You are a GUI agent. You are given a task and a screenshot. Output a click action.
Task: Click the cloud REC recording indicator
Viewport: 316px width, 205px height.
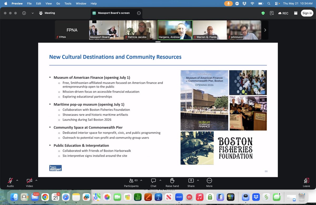(x=283, y=13)
